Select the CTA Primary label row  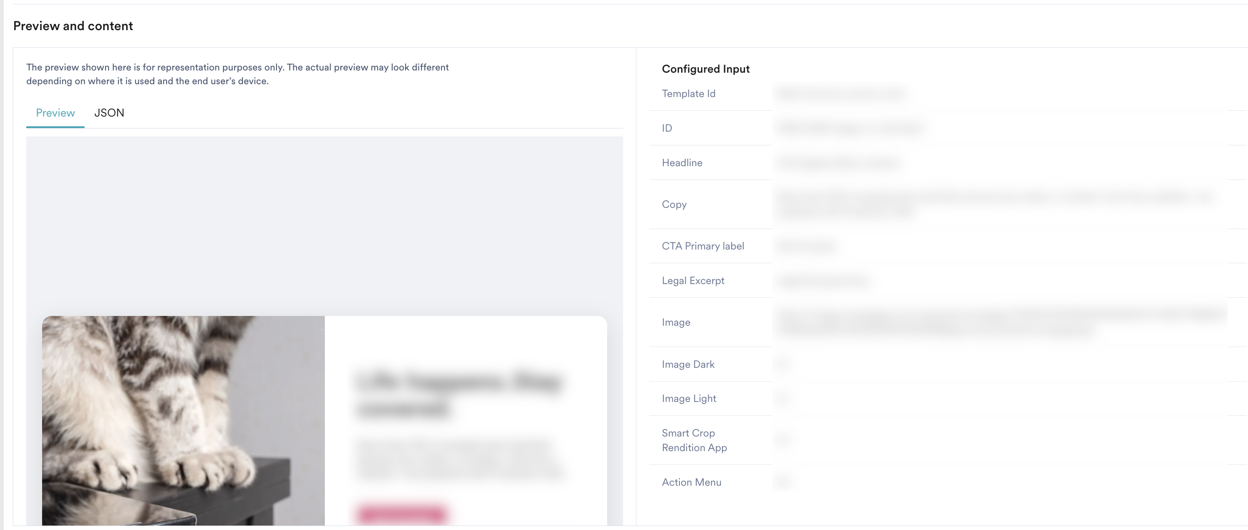702,246
